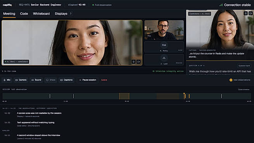The image size is (254, 143).
Task: Close the timeline
Action: [x=244, y=89]
